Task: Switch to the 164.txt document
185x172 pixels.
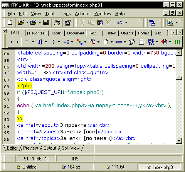Action: coord(71,167)
